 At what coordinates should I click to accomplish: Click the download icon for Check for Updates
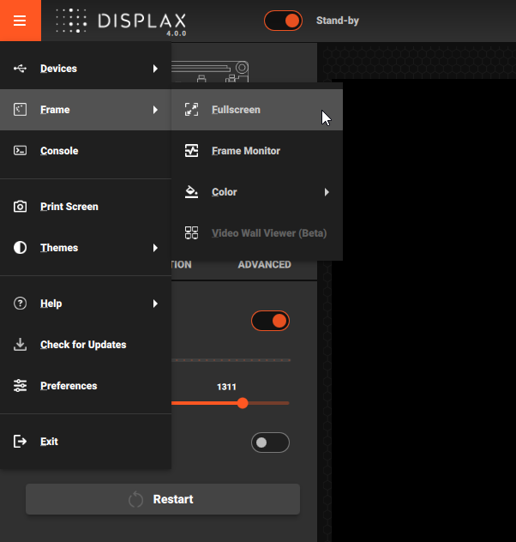click(21, 345)
